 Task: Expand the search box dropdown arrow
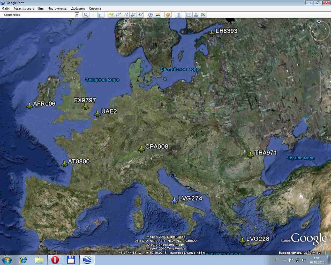pyautogui.click(x=77, y=15)
